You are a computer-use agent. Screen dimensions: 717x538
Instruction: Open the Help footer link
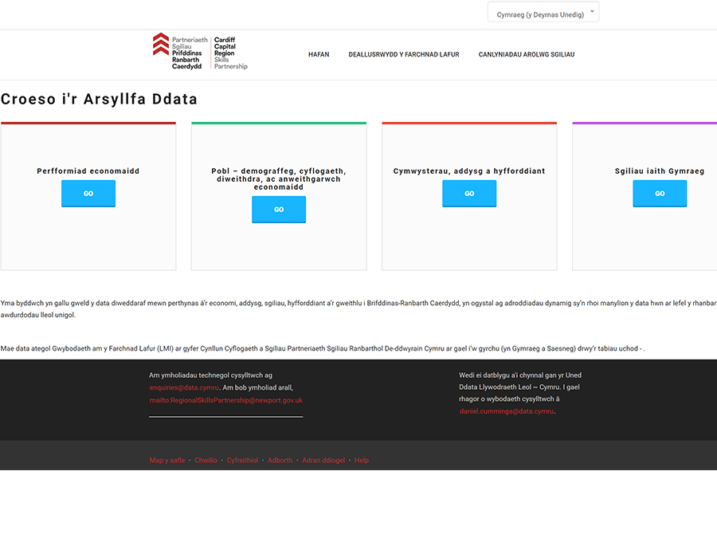tap(361, 460)
